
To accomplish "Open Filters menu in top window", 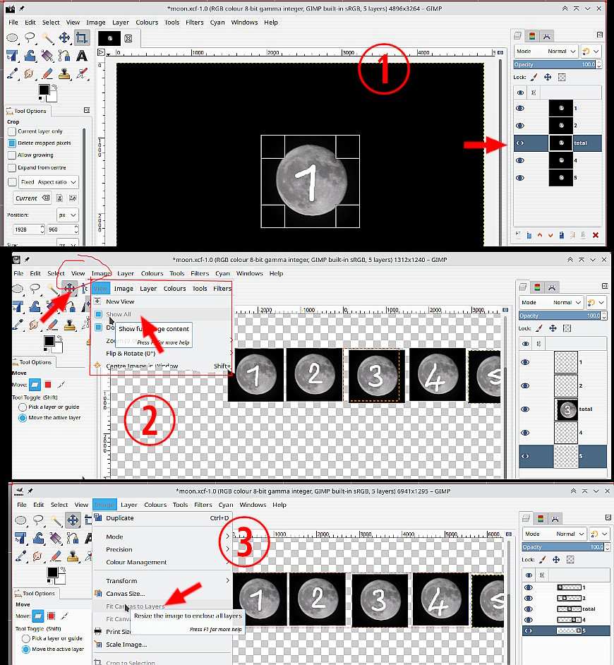I will coord(195,23).
